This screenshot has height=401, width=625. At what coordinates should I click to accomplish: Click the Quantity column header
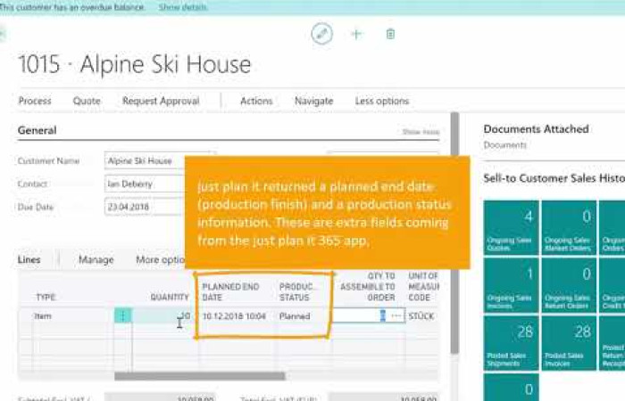point(170,297)
